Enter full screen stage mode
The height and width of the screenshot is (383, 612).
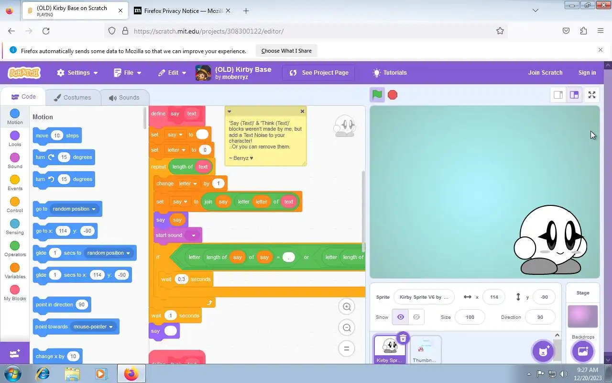pos(592,95)
